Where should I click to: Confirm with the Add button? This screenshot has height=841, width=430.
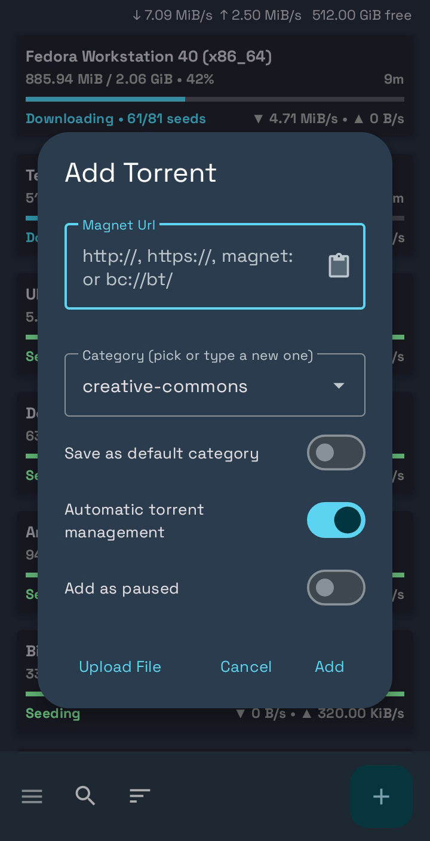click(x=330, y=666)
